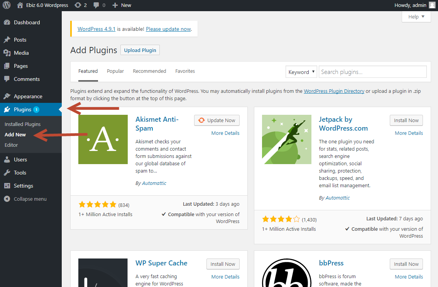The image size is (438, 287).
Task: Click the Appearance paintbrush icon
Action: [x=7, y=96]
